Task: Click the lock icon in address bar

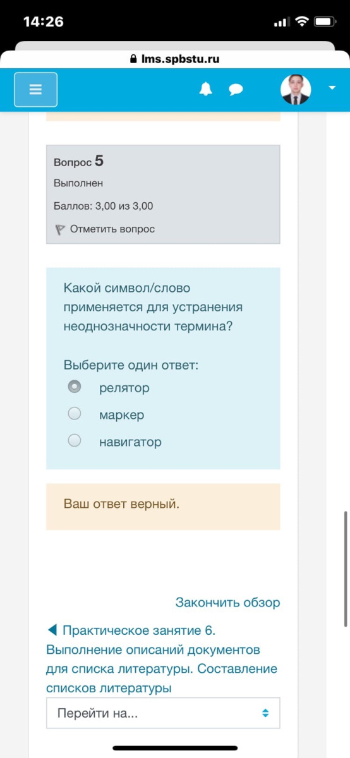Action: point(133,59)
